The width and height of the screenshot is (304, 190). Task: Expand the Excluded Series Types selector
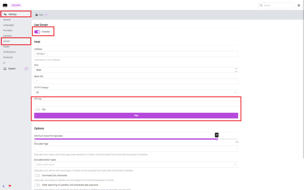[136, 164]
